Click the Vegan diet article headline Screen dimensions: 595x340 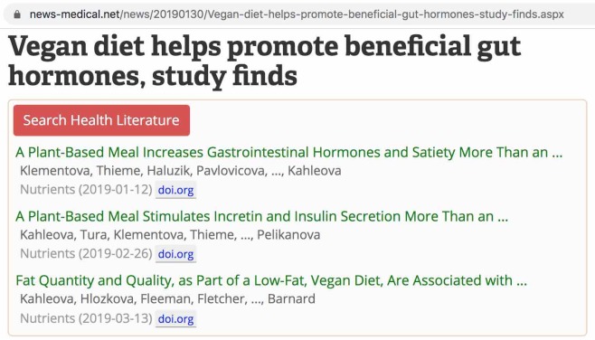coord(264,61)
